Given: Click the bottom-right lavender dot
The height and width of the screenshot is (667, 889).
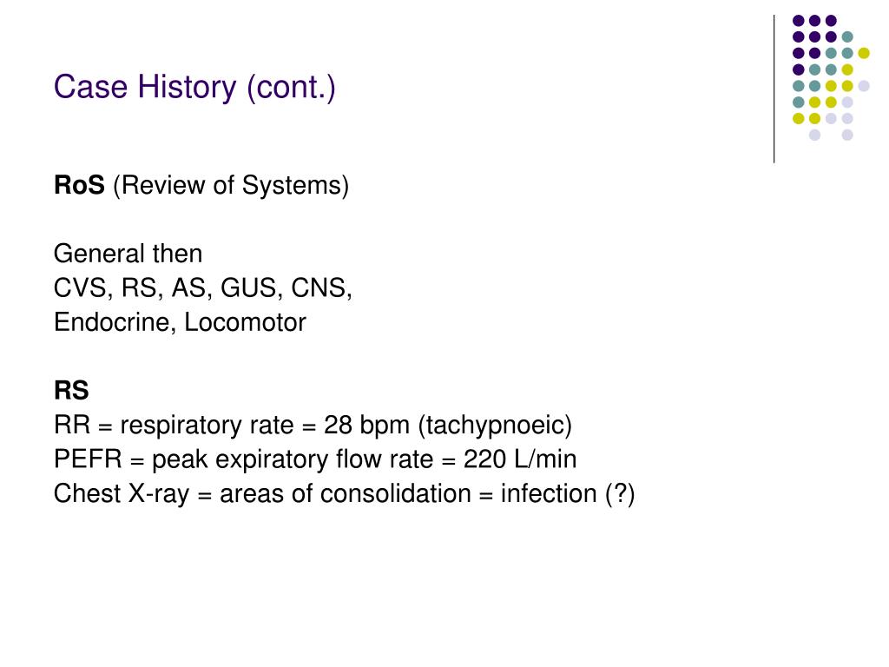Looking at the screenshot, I should tap(847, 135).
